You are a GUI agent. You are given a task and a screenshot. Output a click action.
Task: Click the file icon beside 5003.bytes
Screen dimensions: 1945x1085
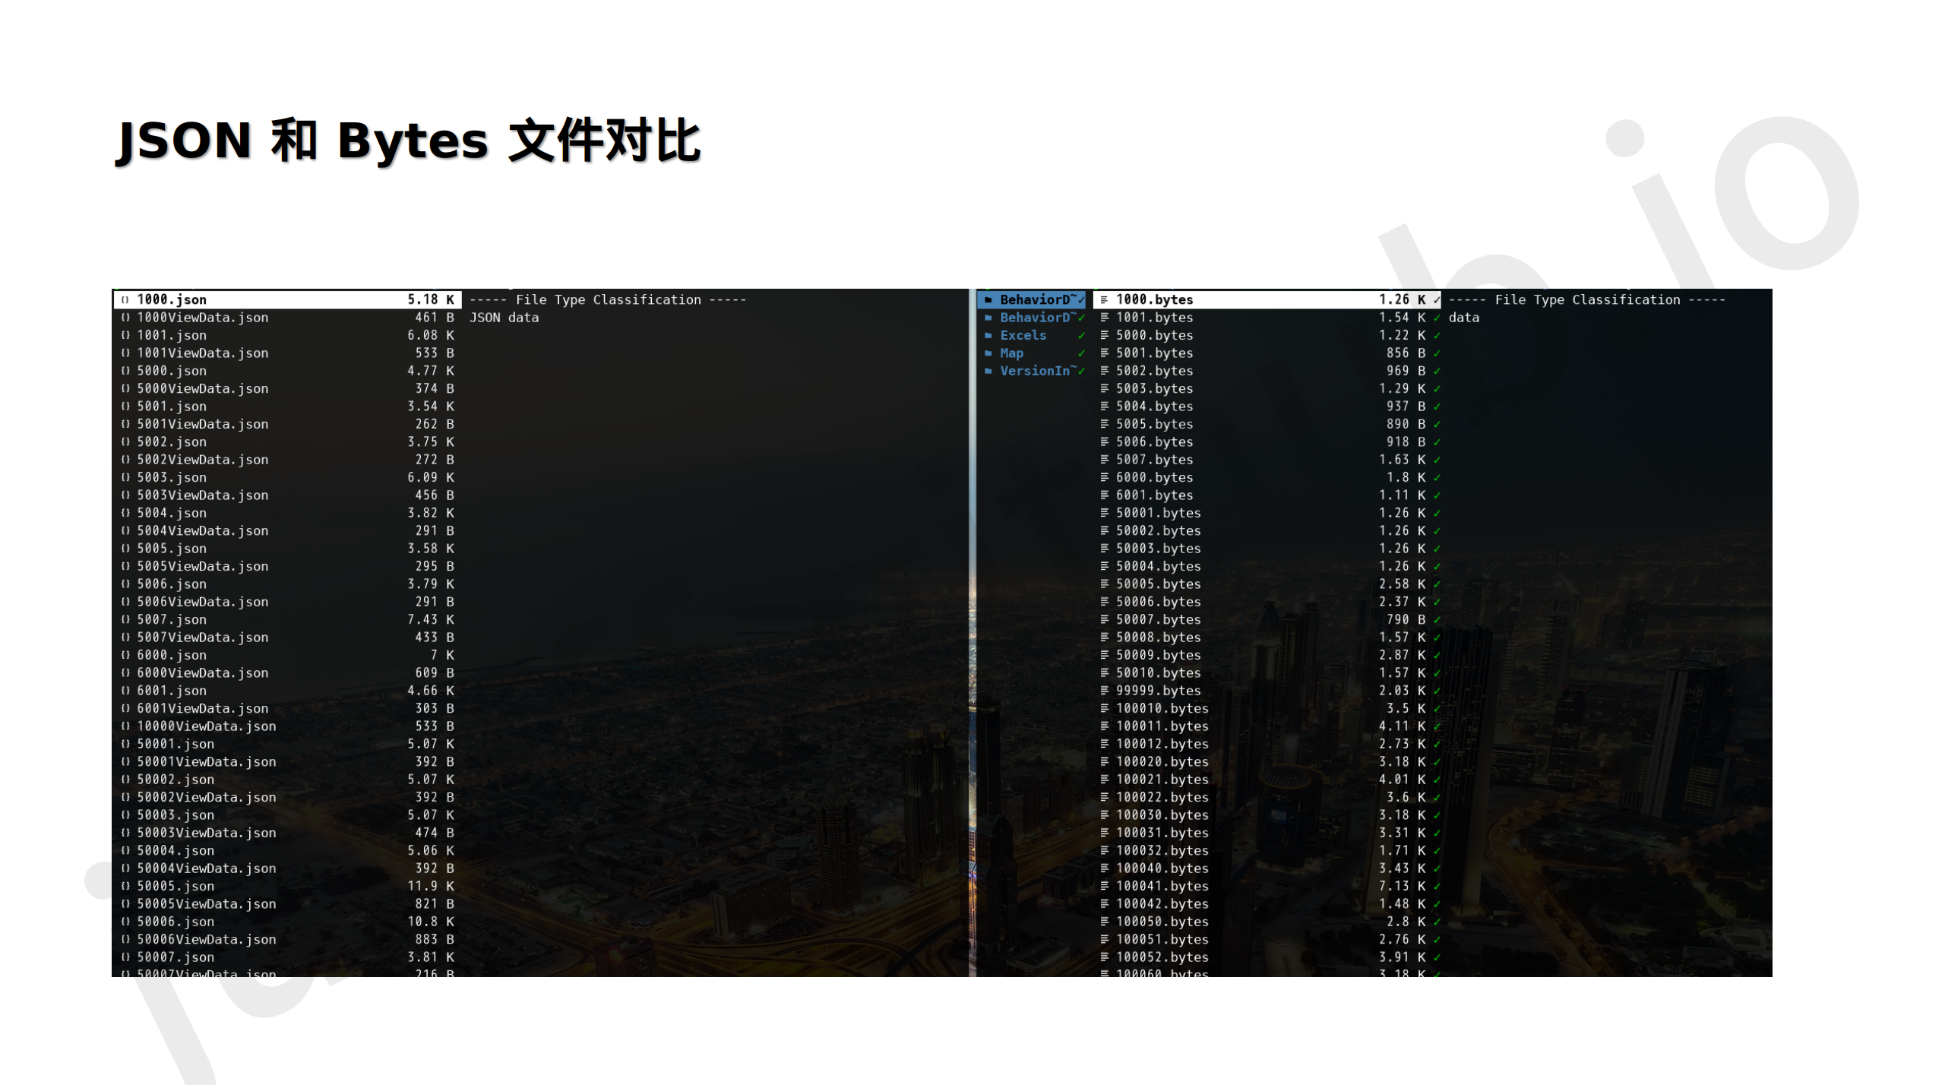point(1105,388)
